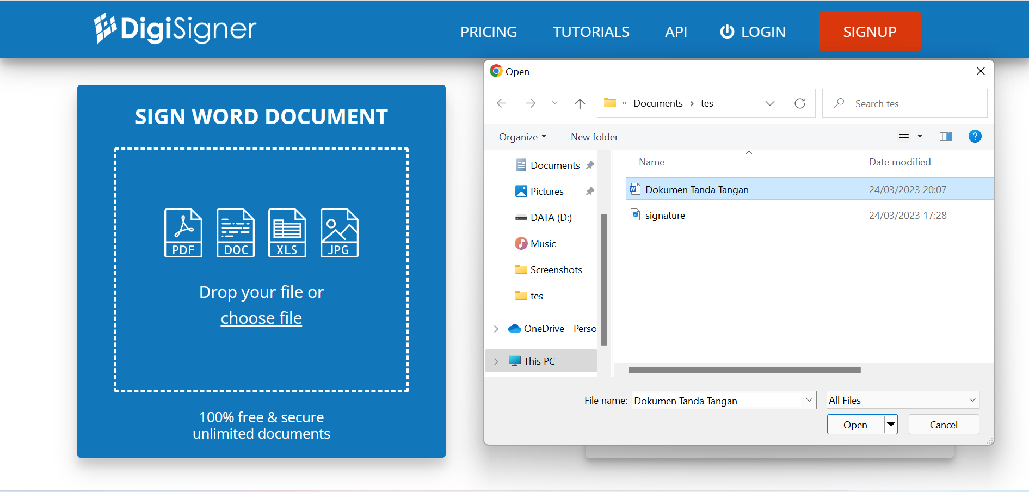Expand the This PC tree node

pos(496,361)
